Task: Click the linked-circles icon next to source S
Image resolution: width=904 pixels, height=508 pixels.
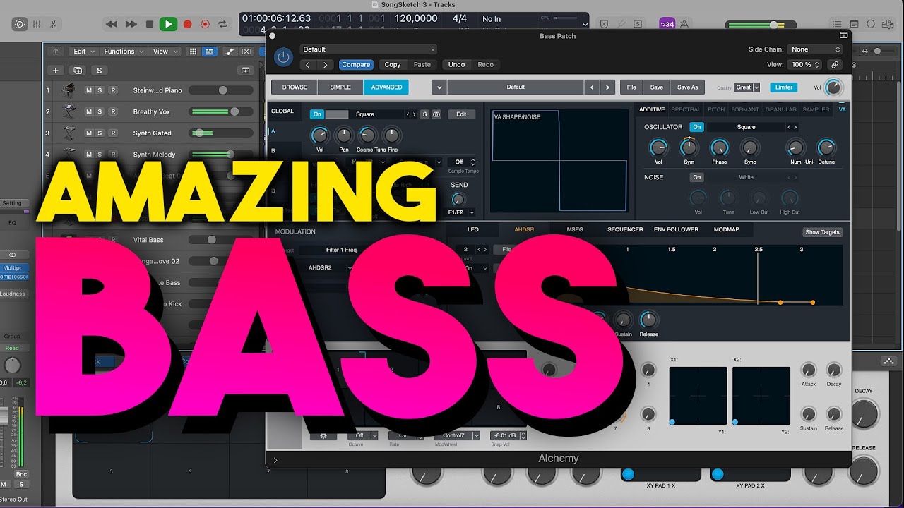Action: (436, 114)
